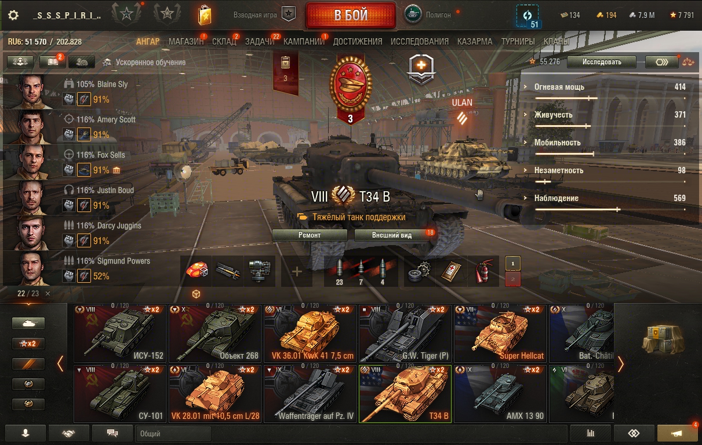702x445 pixels.
Task: Show next tanks with right carousel arrow
Action: (620, 363)
